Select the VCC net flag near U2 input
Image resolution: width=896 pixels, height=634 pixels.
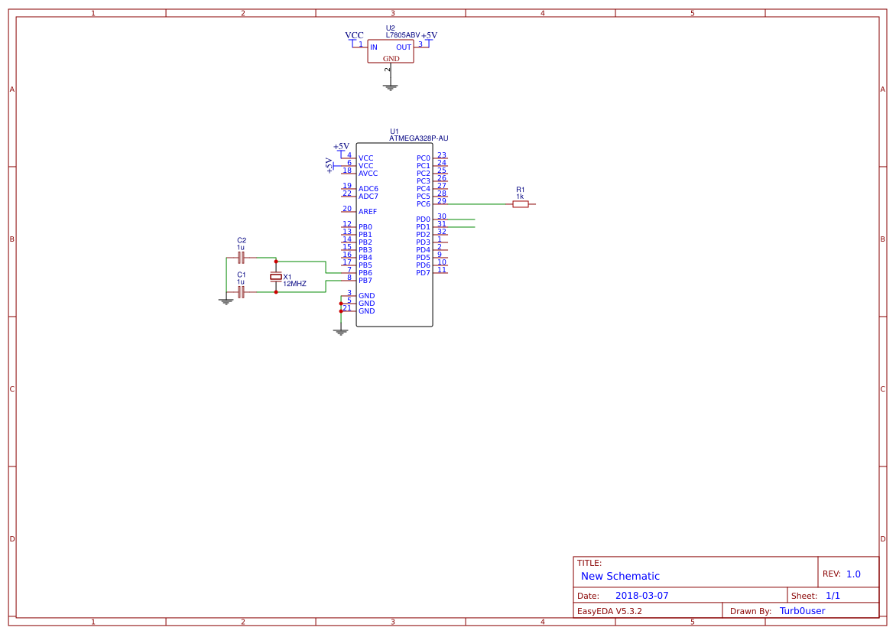tap(353, 34)
